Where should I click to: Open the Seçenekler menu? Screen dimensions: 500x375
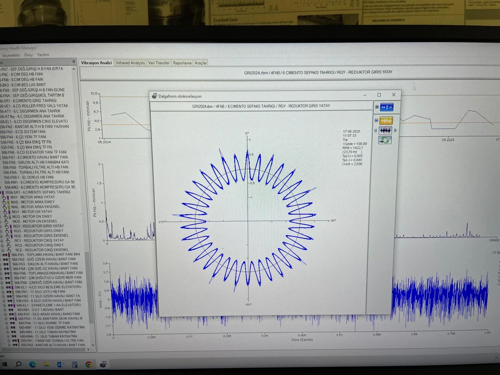pyautogui.click(x=11, y=55)
